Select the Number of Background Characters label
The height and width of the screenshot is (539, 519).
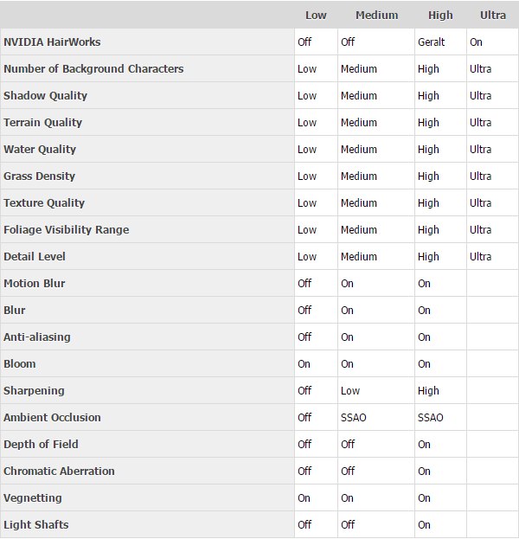tap(93, 68)
